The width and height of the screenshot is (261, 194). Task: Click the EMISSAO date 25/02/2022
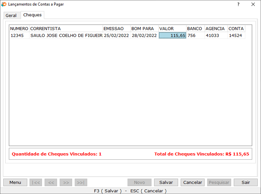116,36
